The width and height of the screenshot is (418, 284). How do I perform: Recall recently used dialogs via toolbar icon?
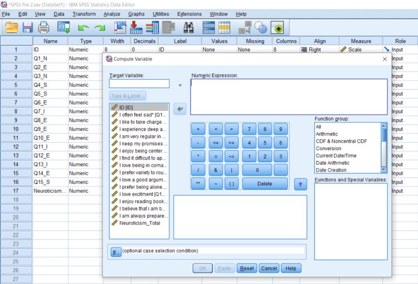(64, 28)
